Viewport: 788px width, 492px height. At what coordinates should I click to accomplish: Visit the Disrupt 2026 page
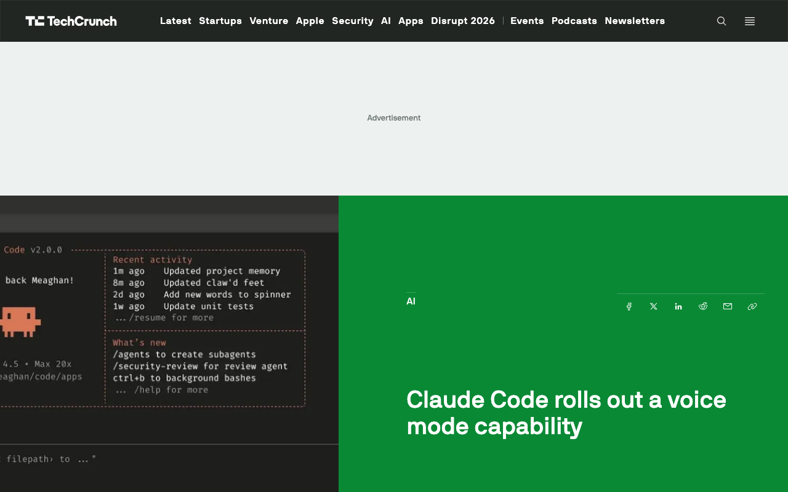463,21
